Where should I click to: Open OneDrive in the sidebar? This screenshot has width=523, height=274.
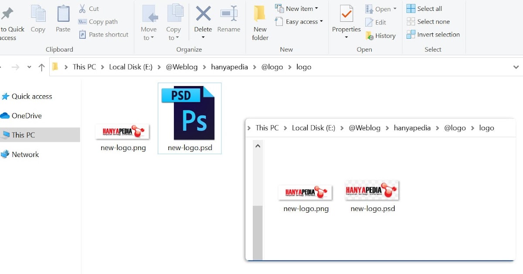click(22, 116)
